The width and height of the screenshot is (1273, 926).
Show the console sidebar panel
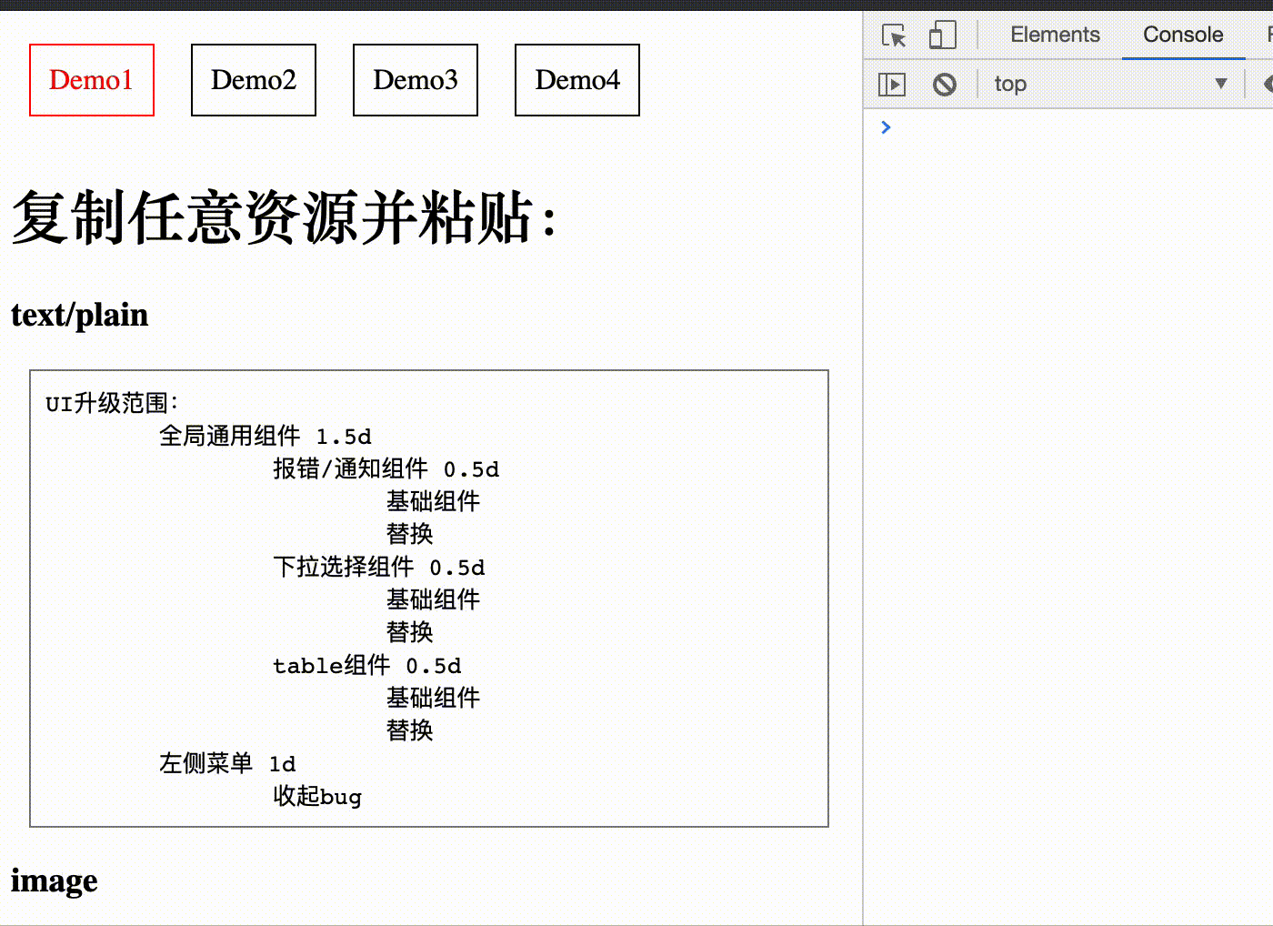pos(892,83)
